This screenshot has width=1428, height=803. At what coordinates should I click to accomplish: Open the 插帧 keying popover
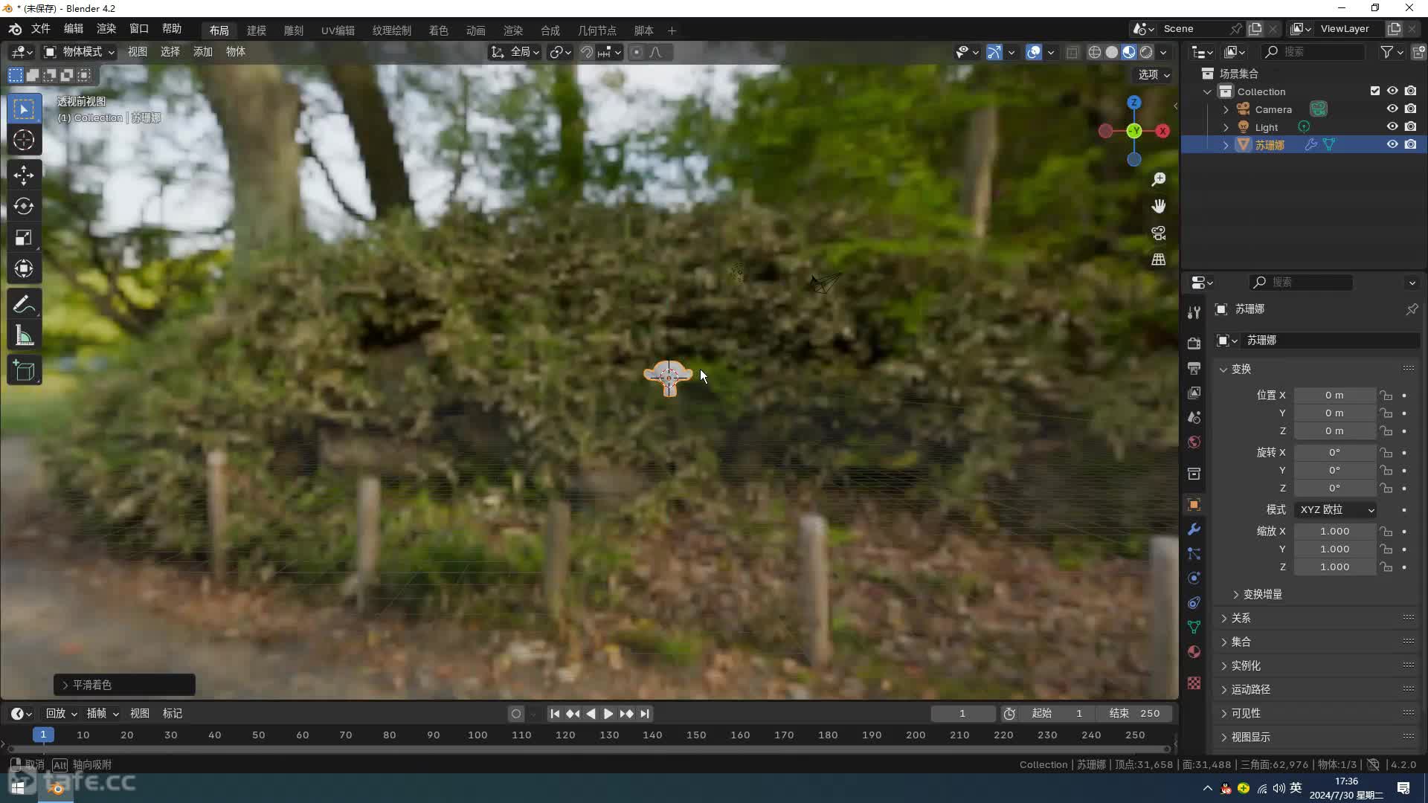(102, 713)
